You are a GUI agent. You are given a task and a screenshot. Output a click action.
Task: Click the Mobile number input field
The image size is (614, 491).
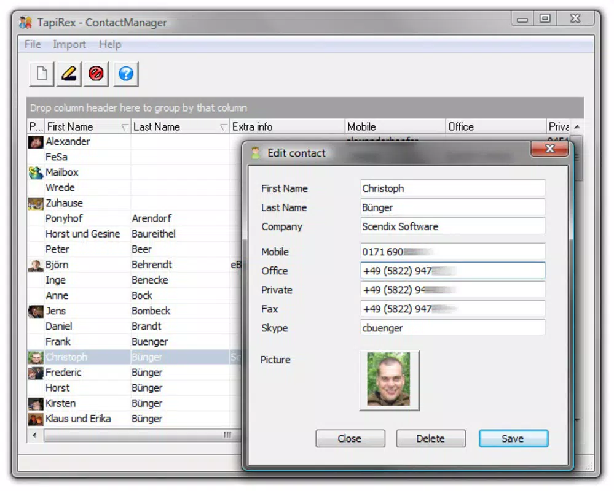pos(452,252)
